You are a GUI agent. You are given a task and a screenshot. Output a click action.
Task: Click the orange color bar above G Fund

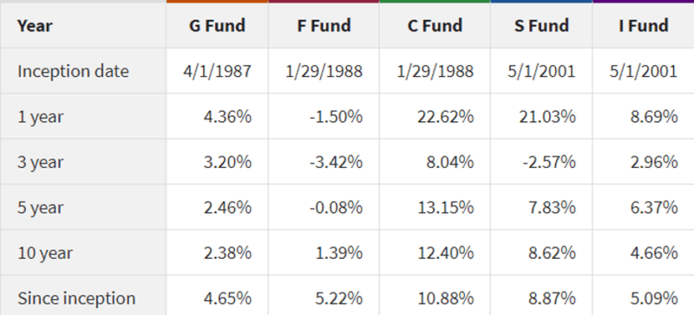click(x=218, y=2)
